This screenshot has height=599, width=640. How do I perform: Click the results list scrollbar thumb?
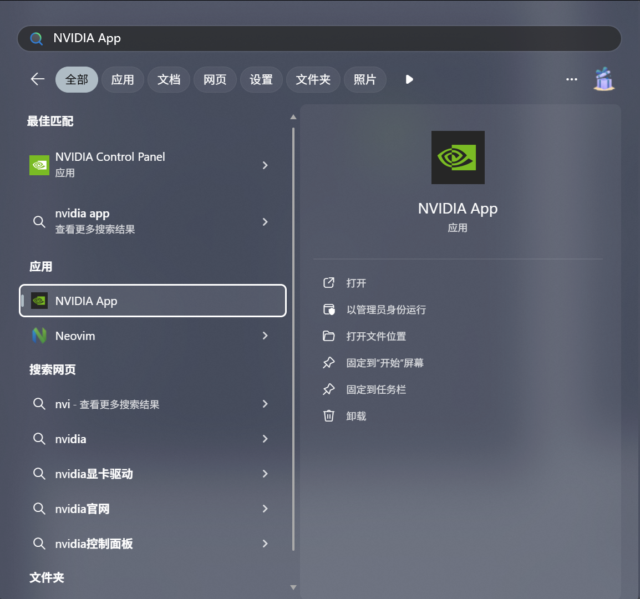[x=293, y=339]
